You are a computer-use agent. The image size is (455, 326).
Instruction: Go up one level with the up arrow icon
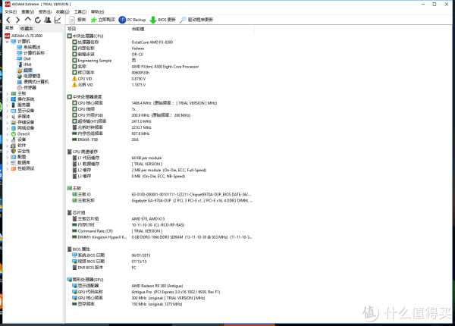pos(27,20)
